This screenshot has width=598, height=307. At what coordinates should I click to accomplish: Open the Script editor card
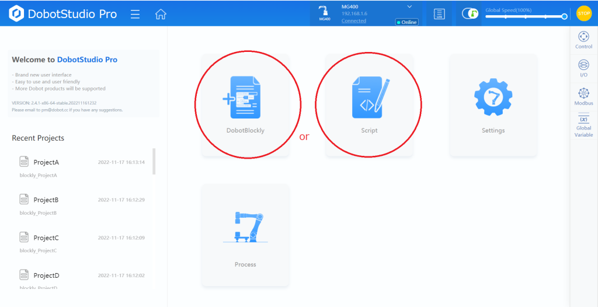pos(369,105)
